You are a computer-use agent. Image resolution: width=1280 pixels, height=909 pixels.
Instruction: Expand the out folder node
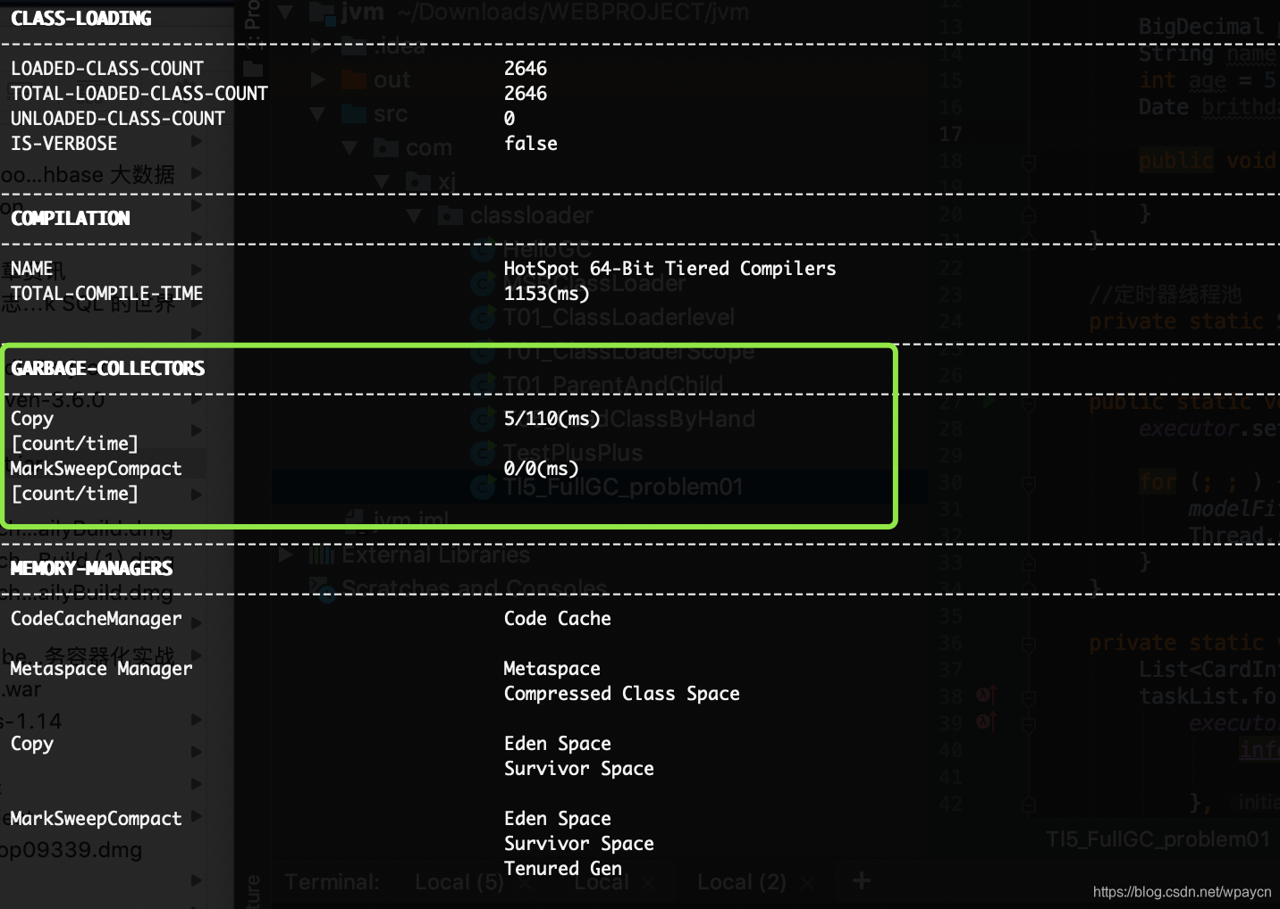click(317, 80)
